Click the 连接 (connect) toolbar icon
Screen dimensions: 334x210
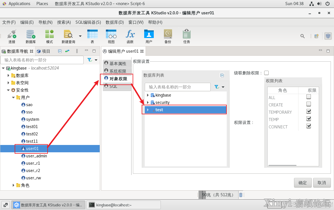(x=12, y=36)
